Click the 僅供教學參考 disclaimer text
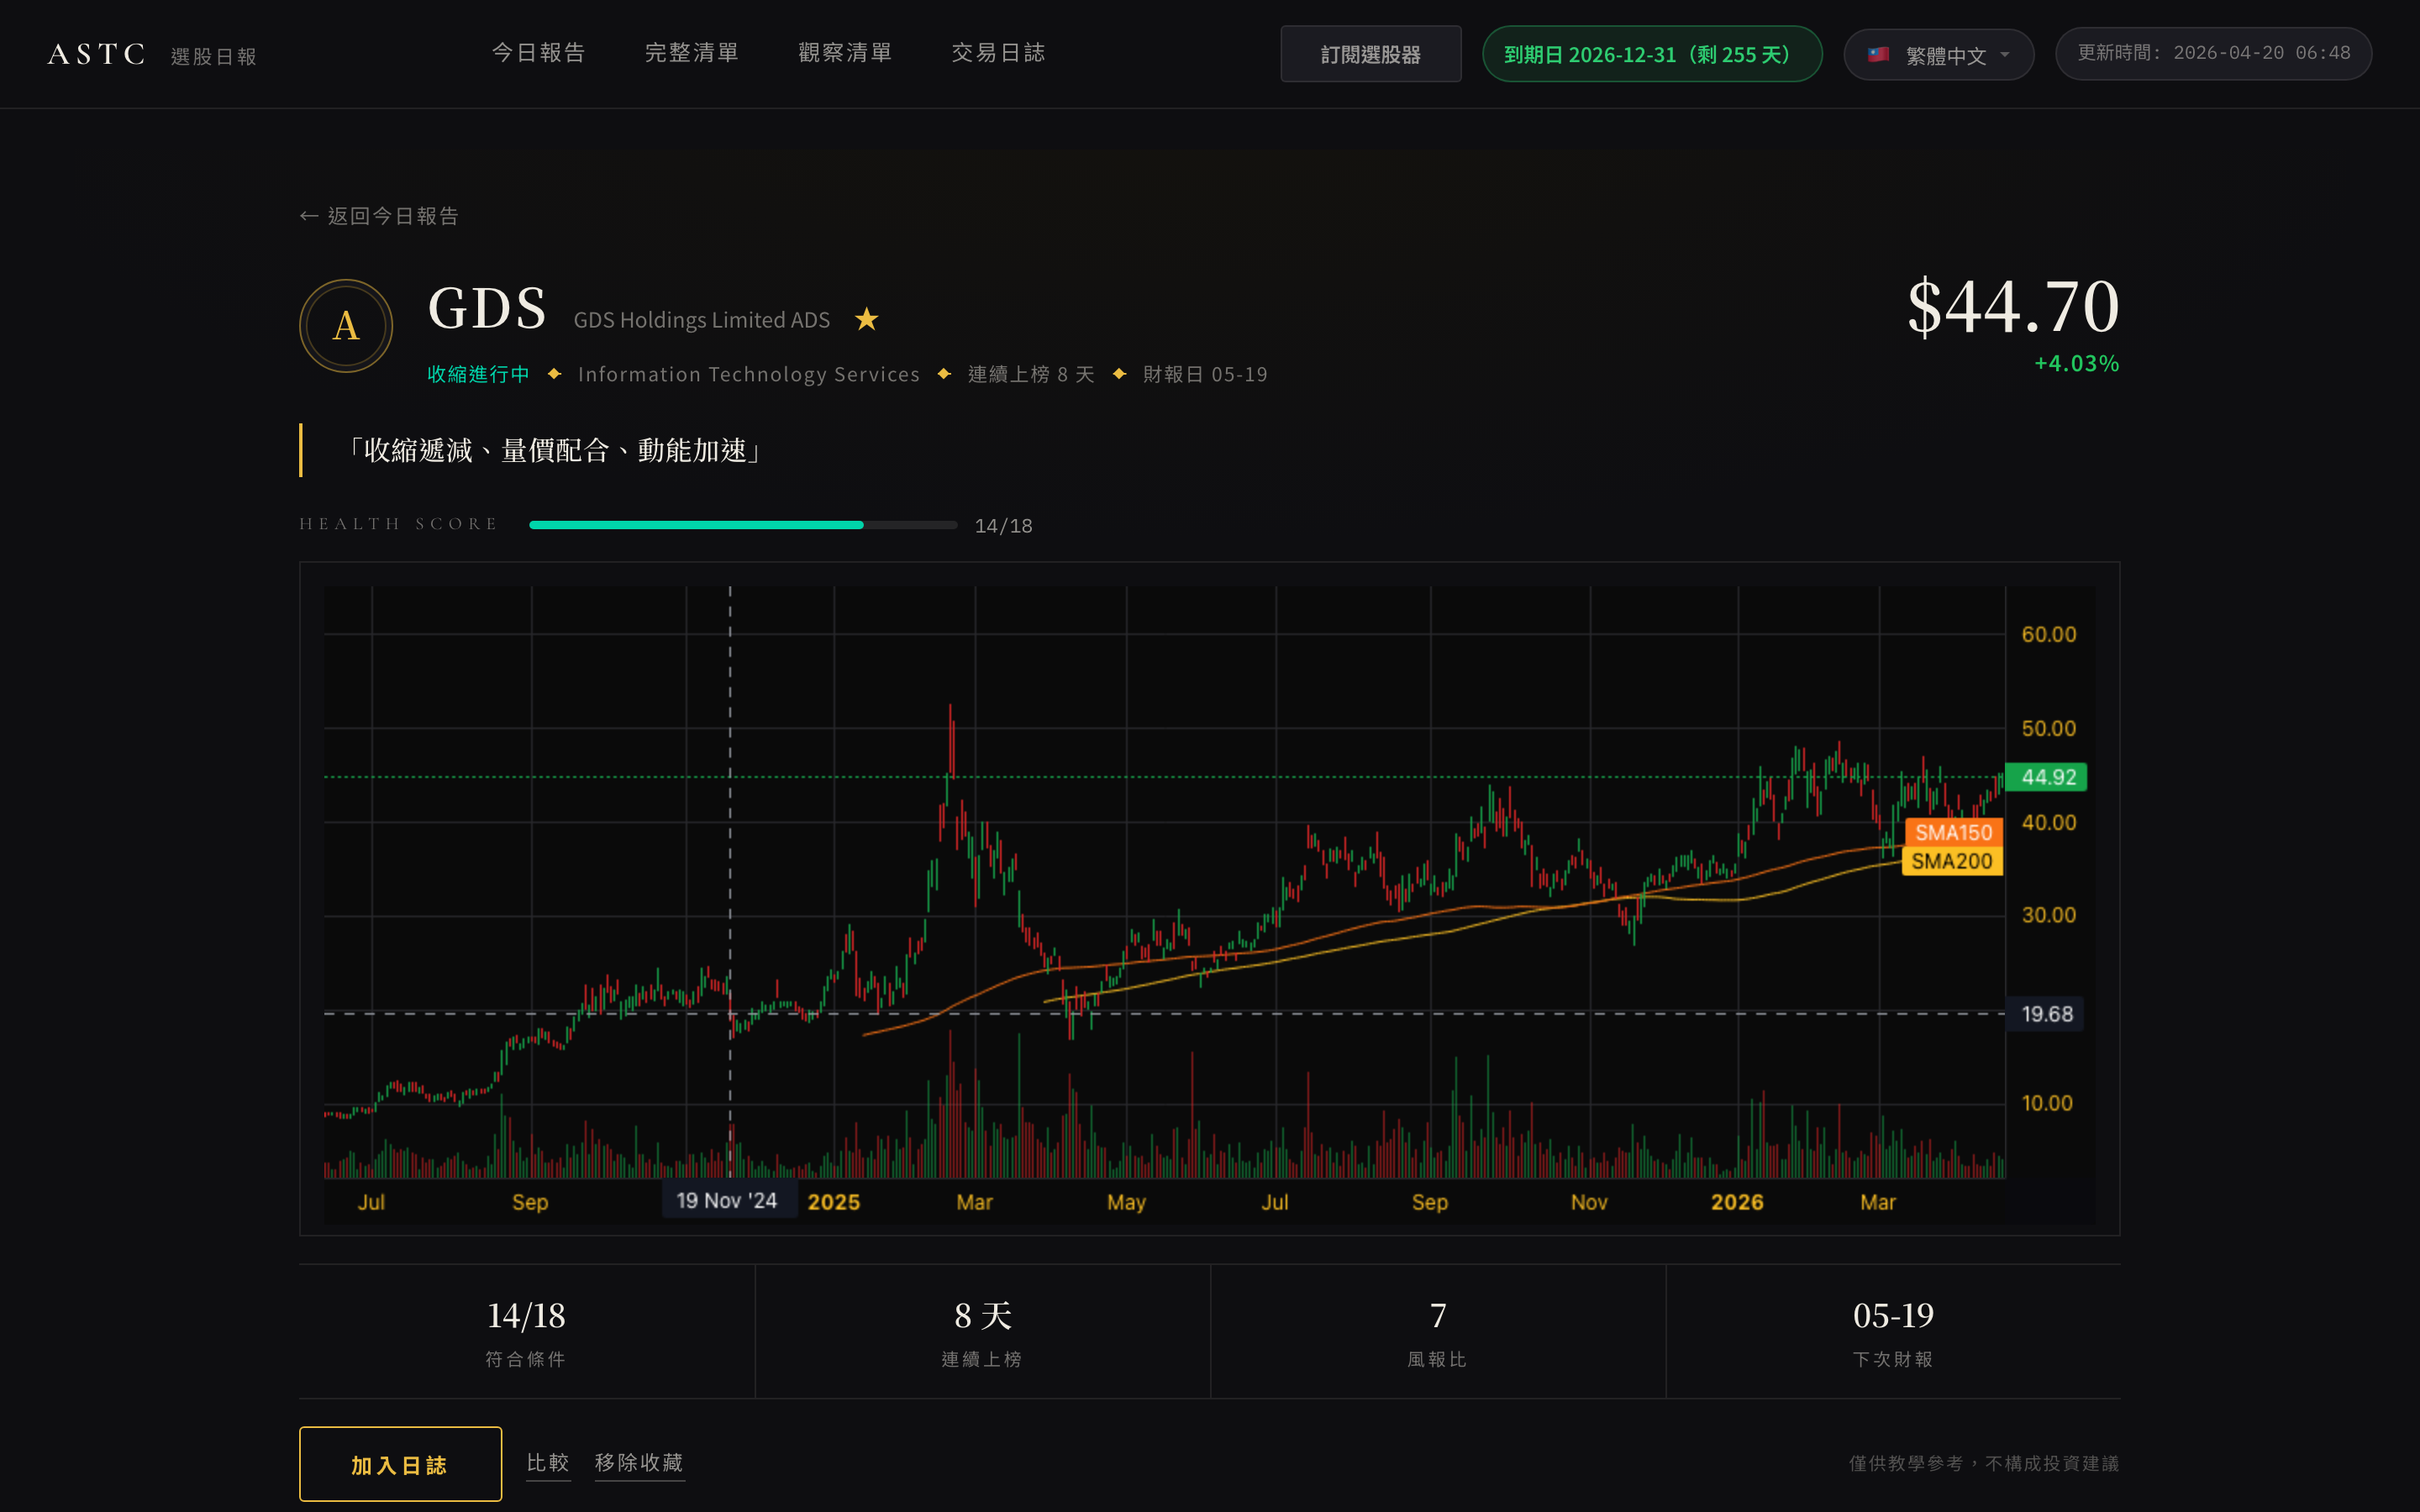 [1983, 1463]
